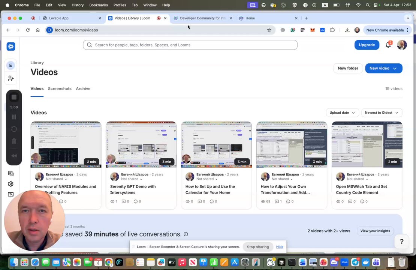416x270 pixels.
Task: Create a New folder
Action: pos(348,68)
